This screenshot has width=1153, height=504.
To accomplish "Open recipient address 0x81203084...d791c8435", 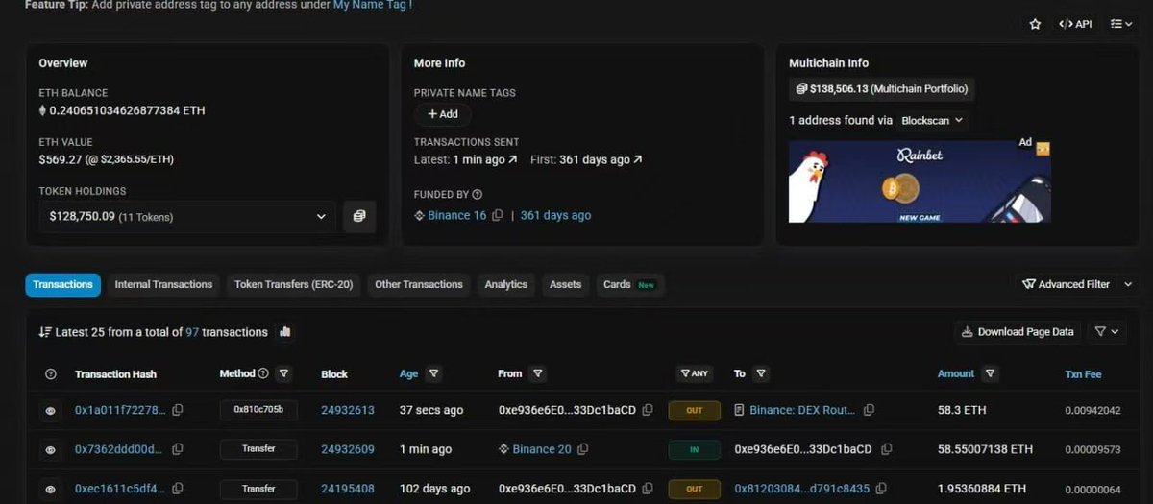I will pyautogui.click(x=802, y=489).
